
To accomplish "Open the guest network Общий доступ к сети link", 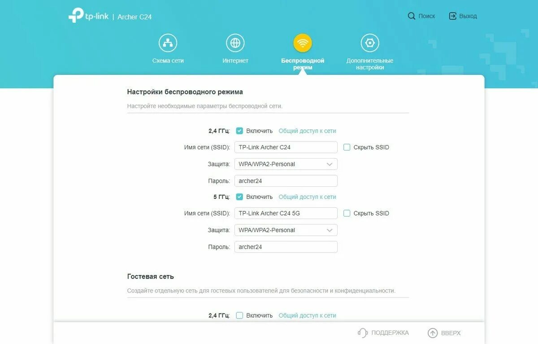I will (x=307, y=315).
